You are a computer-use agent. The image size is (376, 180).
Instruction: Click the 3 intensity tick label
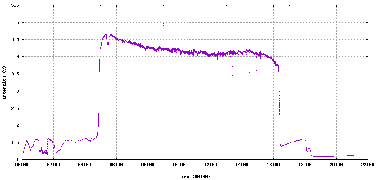pyautogui.click(x=17, y=91)
